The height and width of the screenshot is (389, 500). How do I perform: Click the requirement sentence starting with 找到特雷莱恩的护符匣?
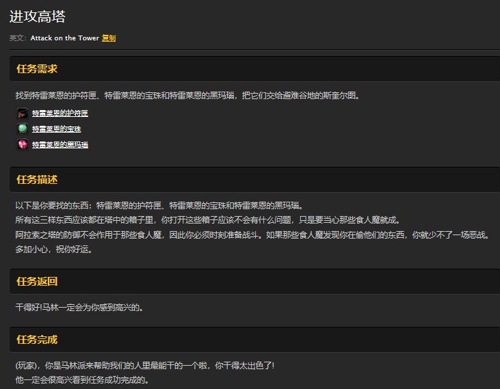tap(187, 96)
